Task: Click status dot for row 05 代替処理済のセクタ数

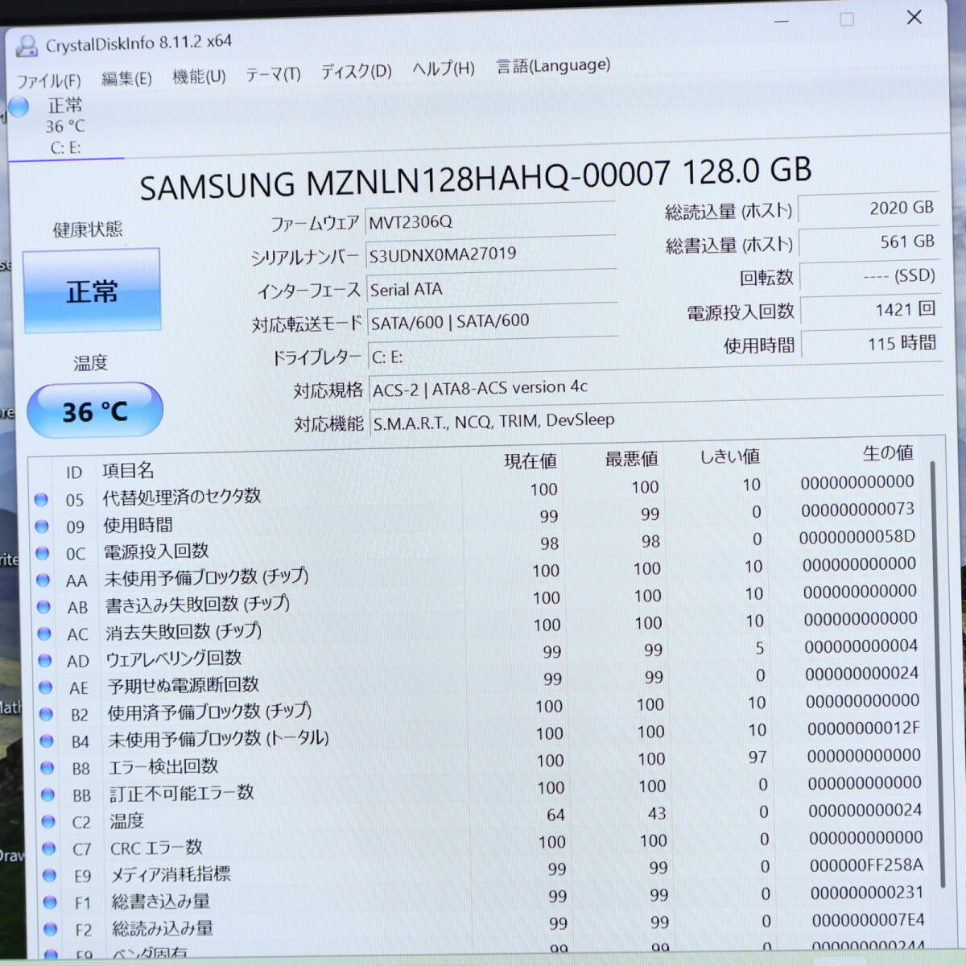Action: coord(41,500)
